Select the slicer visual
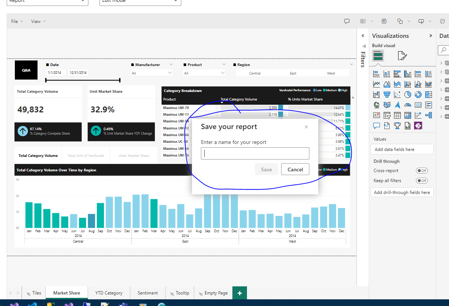 (387, 115)
